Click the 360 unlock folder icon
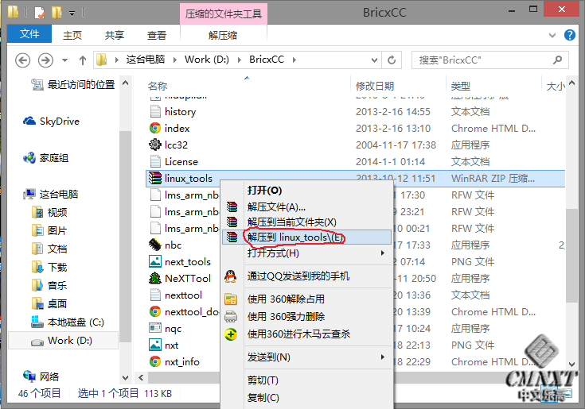 [x=231, y=299]
